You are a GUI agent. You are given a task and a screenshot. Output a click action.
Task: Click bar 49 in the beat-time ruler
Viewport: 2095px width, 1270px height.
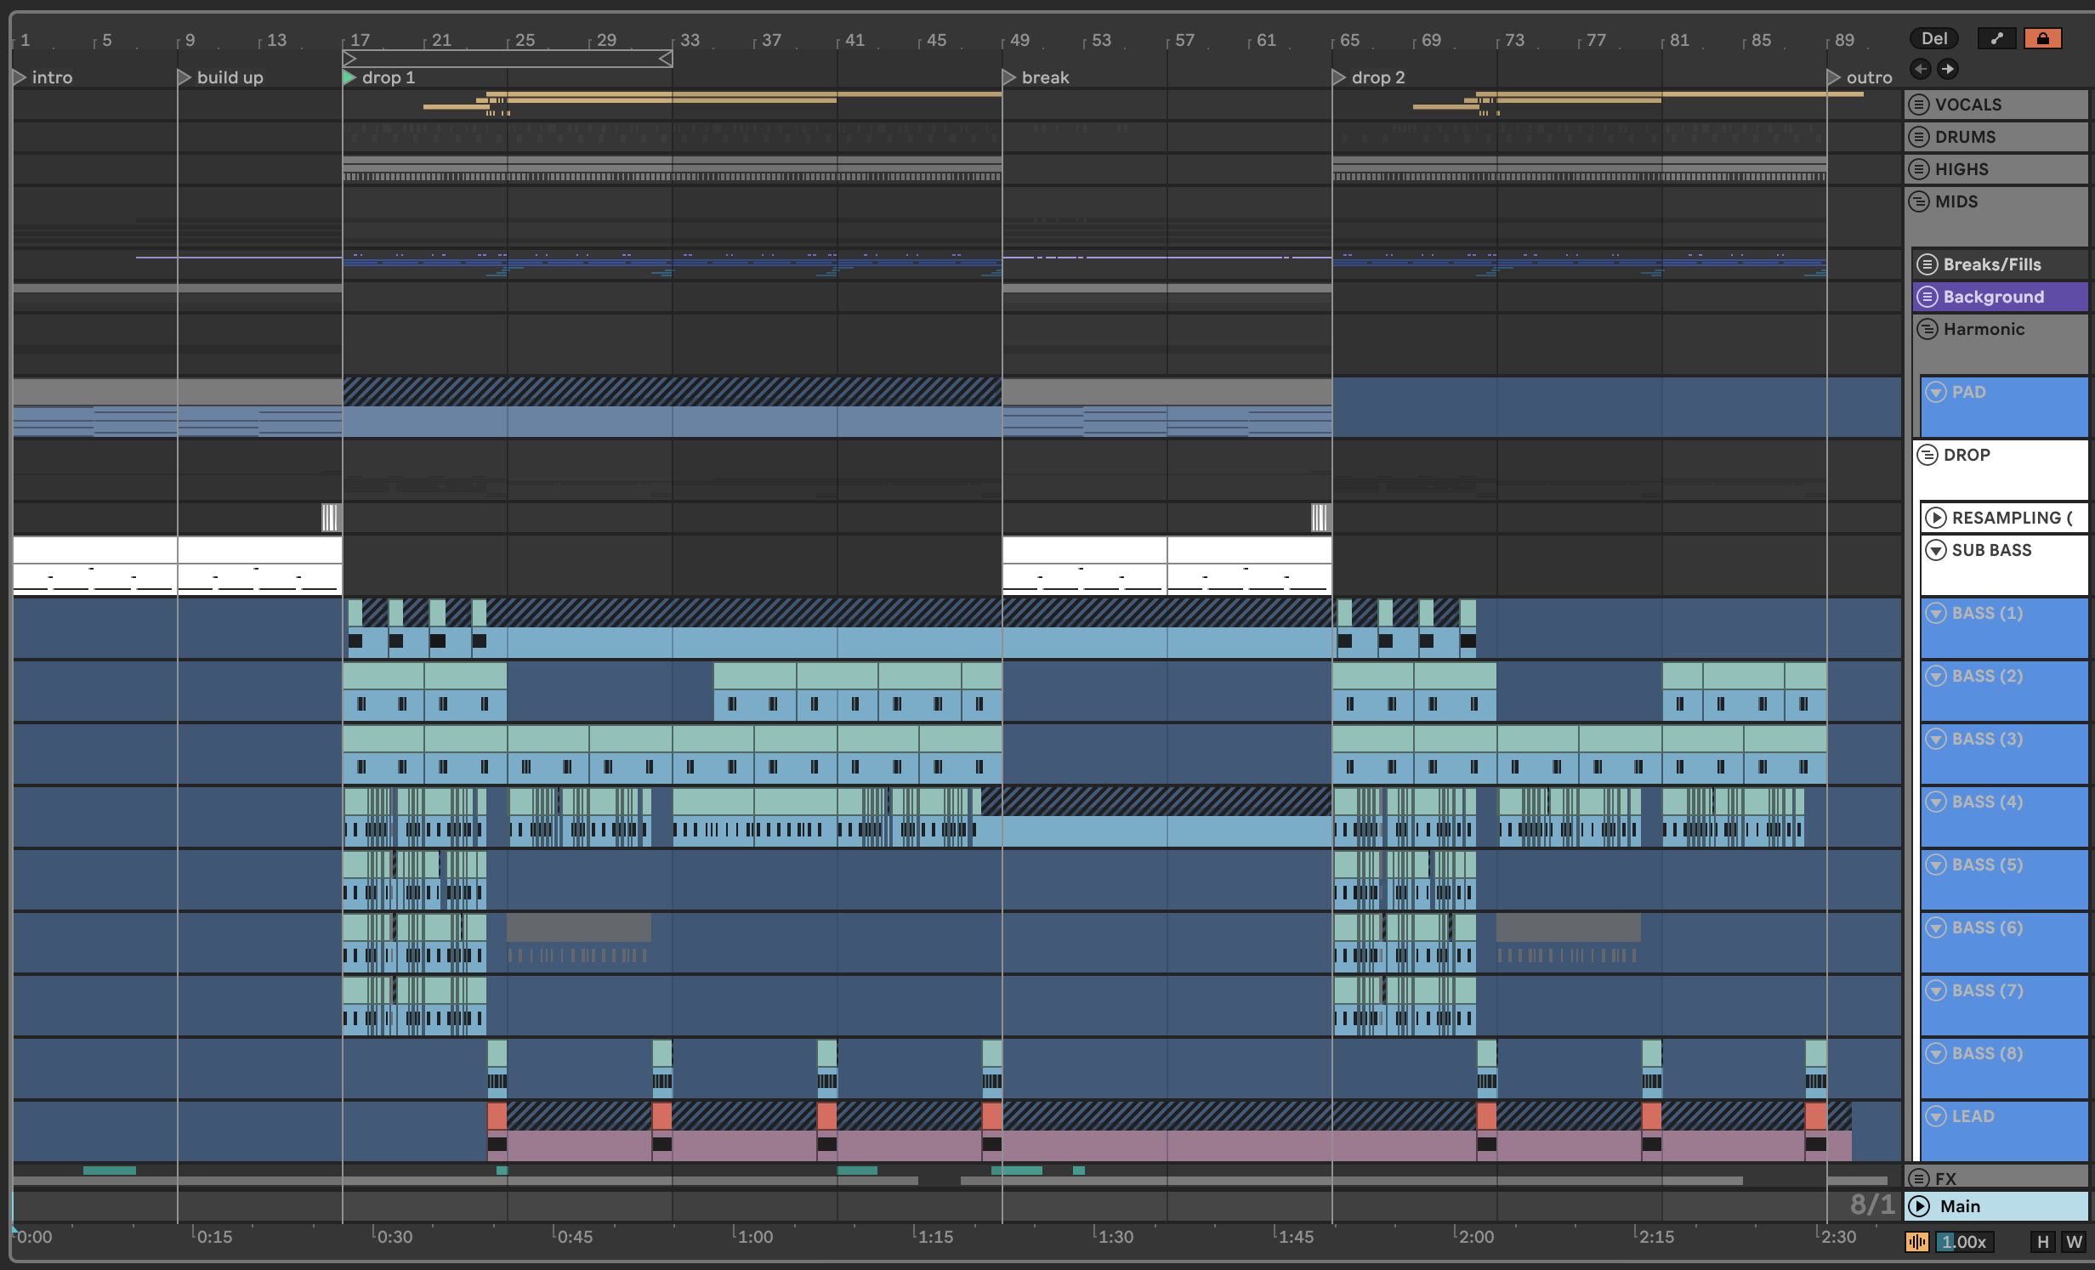point(1019,40)
